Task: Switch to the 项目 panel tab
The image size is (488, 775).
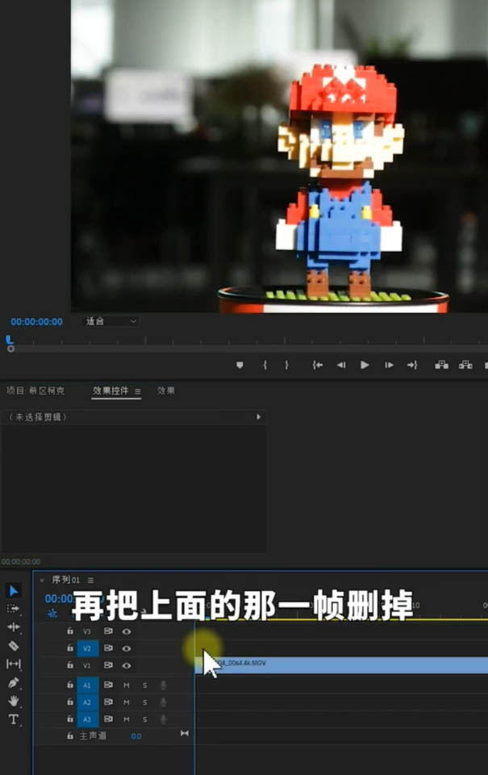Action: tap(35, 391)
